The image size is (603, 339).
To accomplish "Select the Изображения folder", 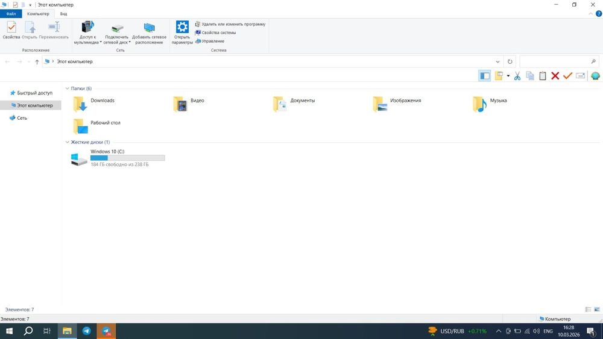I will [x=397, y=104].
